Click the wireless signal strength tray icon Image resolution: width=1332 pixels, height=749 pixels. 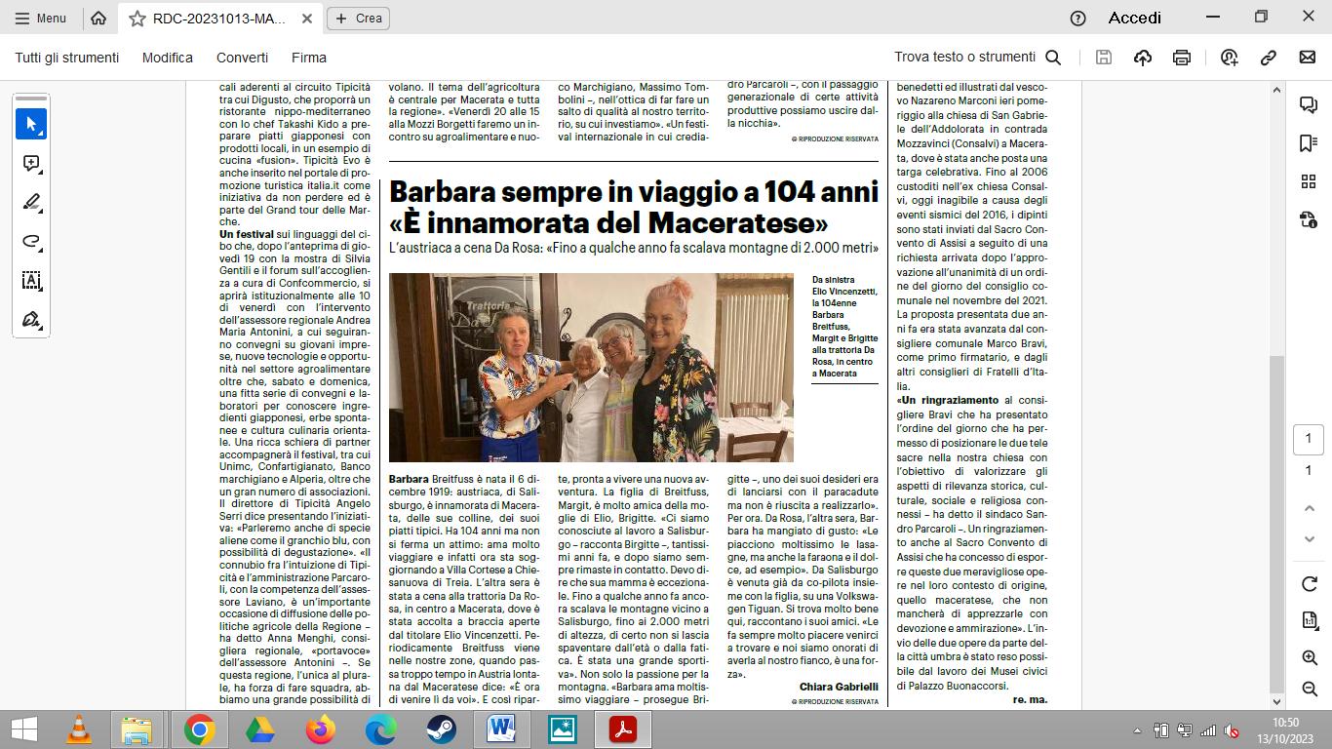point(1207,730)
